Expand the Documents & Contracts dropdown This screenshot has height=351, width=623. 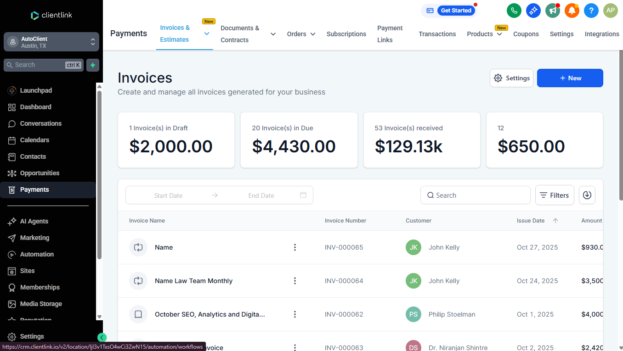click(273, 34)
